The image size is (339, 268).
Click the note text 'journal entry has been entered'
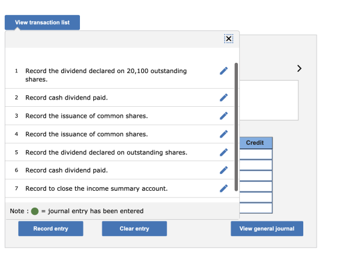pos(96,211)
